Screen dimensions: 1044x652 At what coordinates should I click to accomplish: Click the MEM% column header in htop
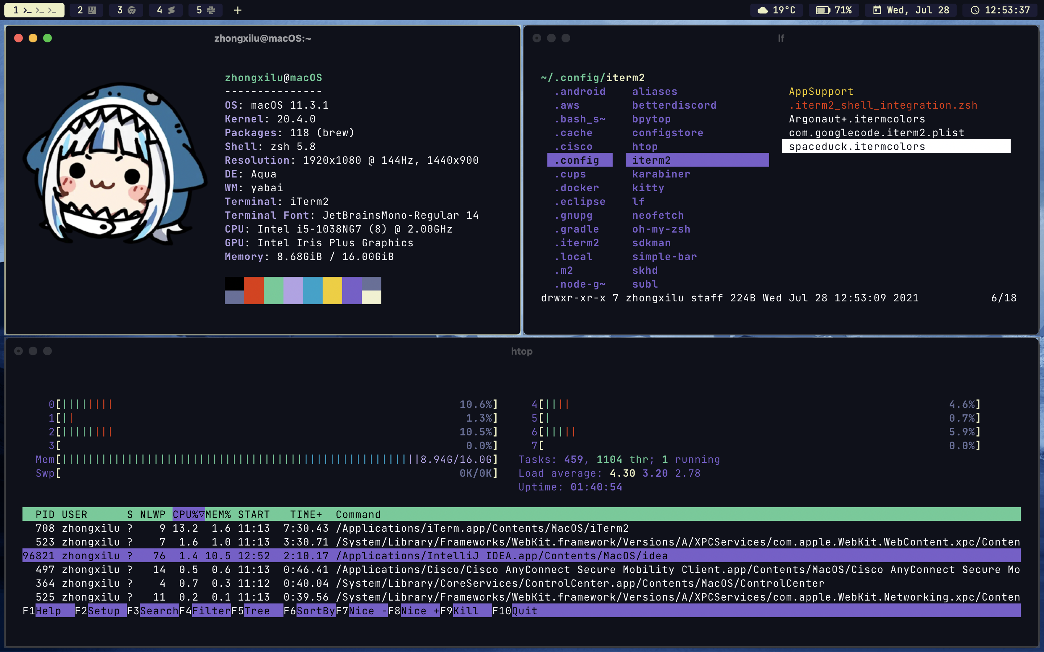coord(218,514)
